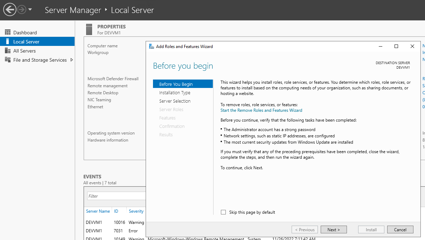The height and width of the screenshot is (240, 425).
Task: Click NIC Teaming property label
Action: [x=99, y=100]
